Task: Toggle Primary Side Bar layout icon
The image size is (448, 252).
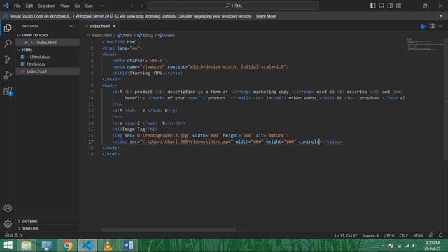Action: [x=372, y=6]
